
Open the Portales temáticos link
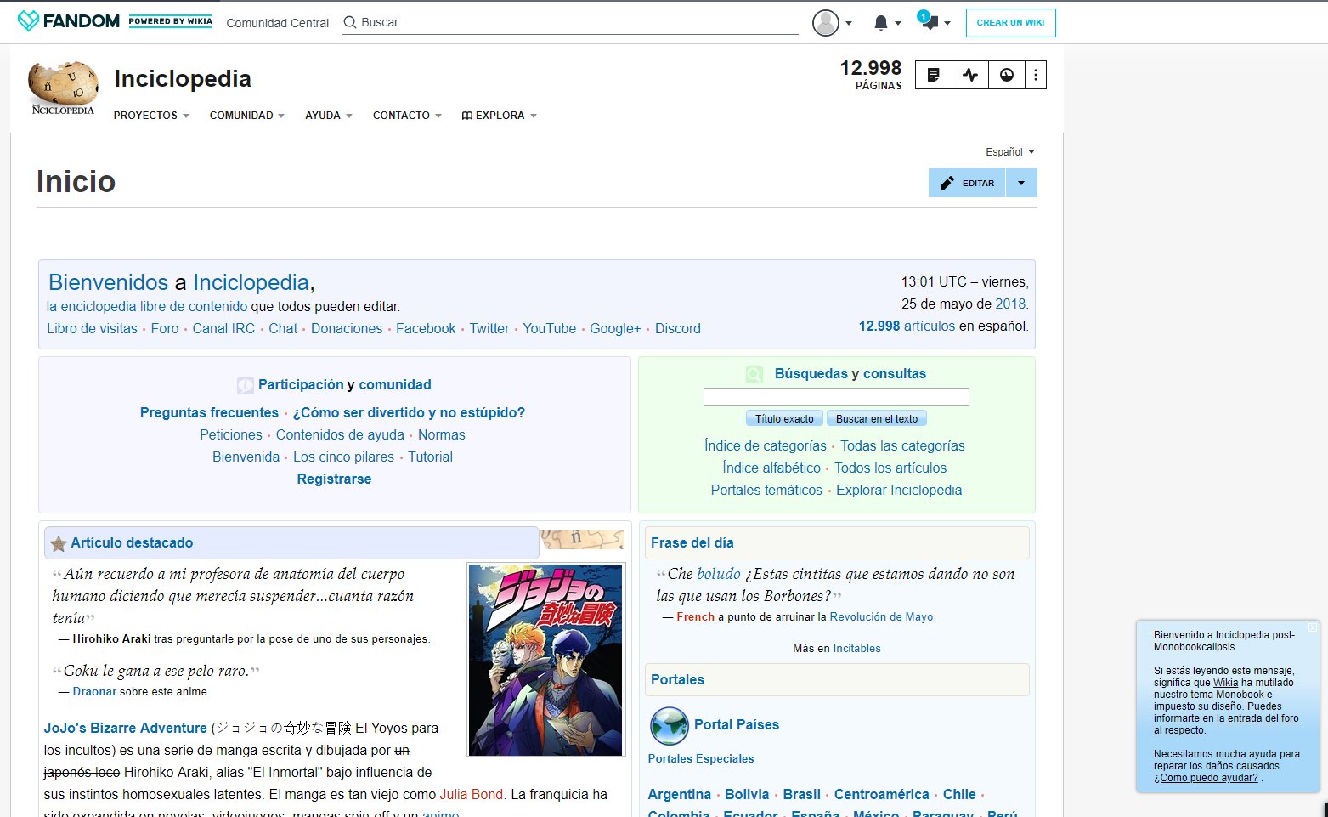click(x=766, y=490)
